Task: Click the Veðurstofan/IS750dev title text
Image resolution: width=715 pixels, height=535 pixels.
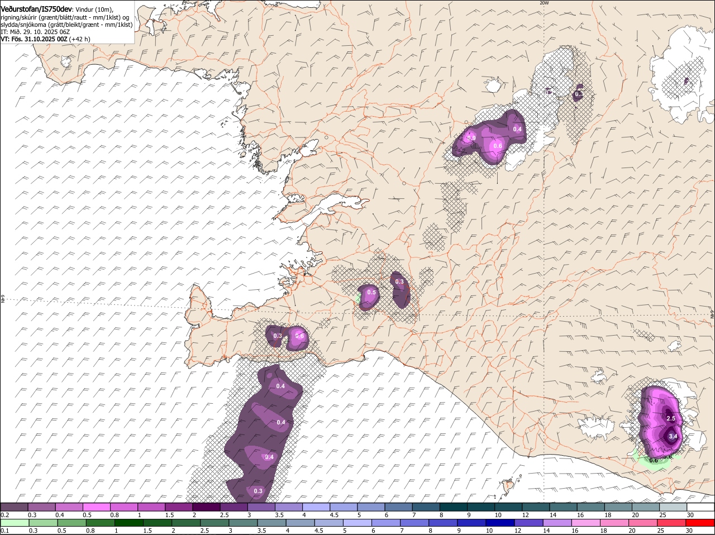Action: [36, 9]
